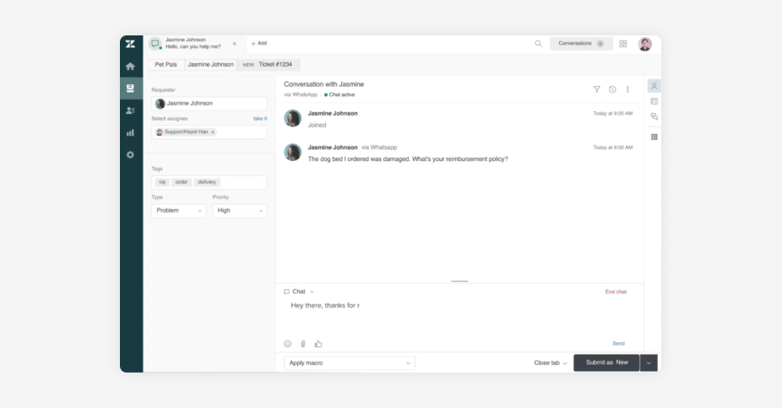This screenshot has width=782, height=408.
Task: Open the Apply macro dropdown
Action: click(x=350, y=363)
